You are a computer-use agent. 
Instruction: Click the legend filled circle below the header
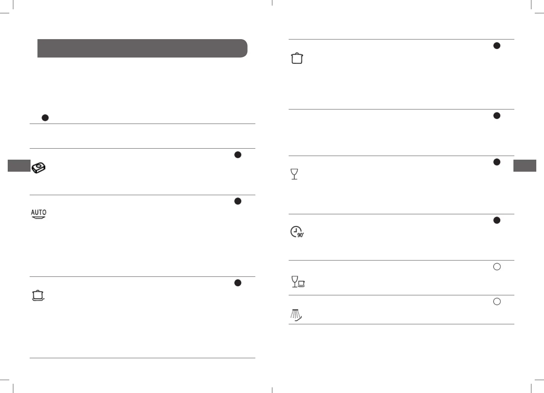pyautogui.click(x=45, y=118)
